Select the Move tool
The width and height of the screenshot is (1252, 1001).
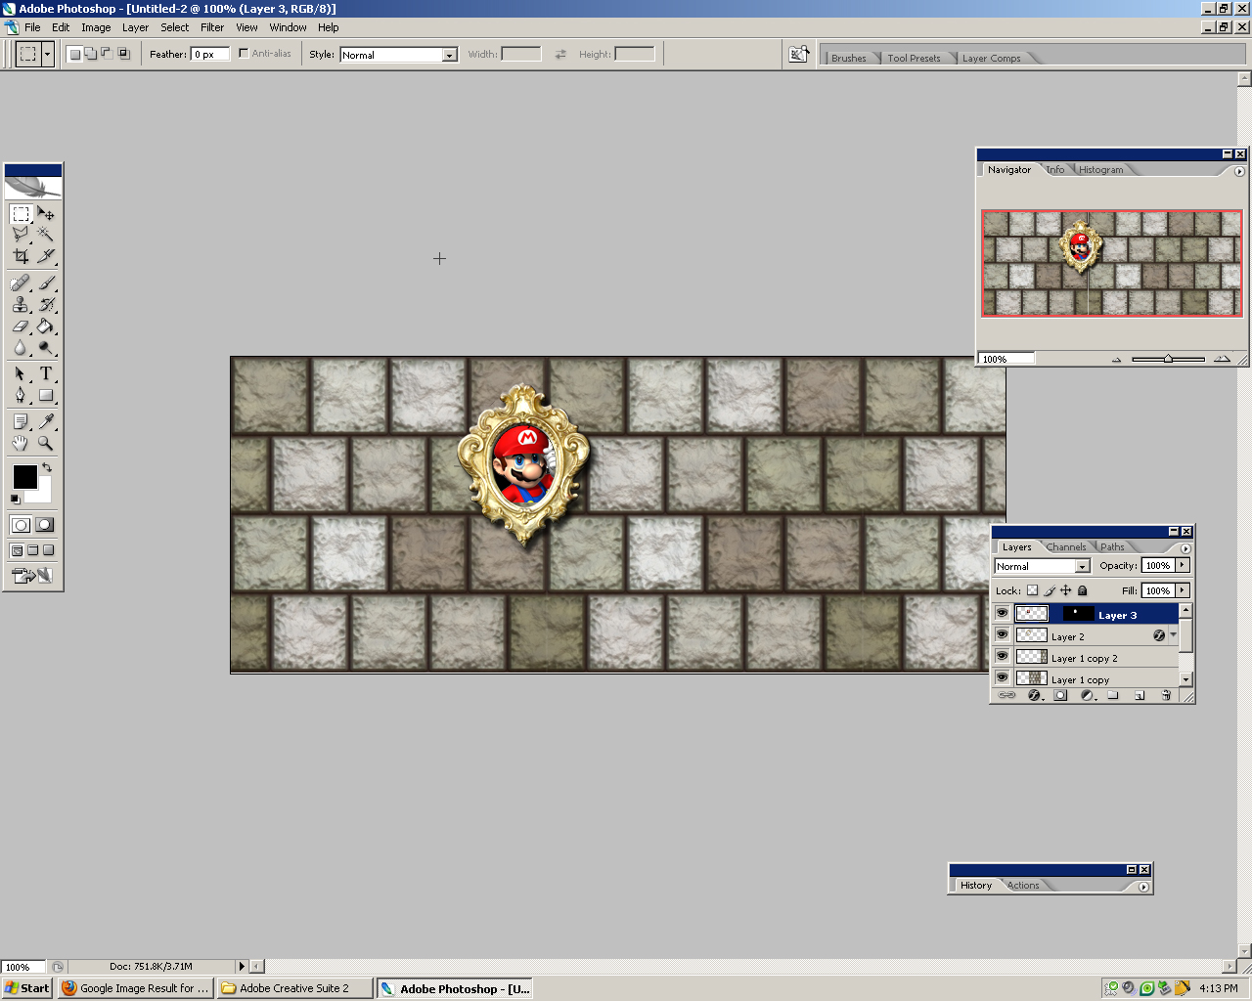tap(46, 214)
